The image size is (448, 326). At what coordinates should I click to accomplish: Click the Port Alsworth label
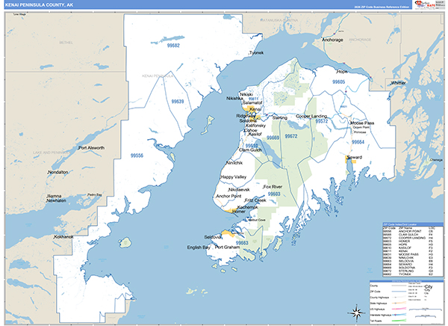pos(91,148)
